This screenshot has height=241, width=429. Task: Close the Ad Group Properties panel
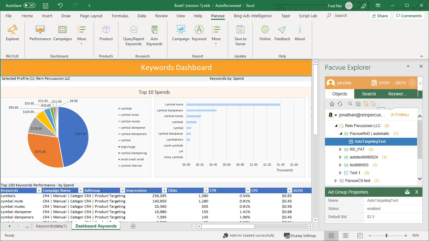(417, 192)
